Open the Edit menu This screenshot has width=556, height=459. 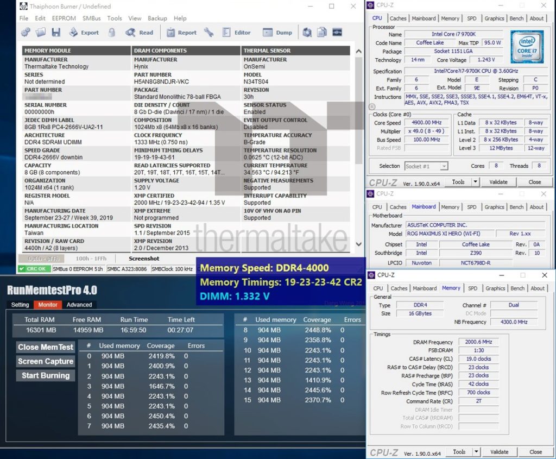coord(40,18)
